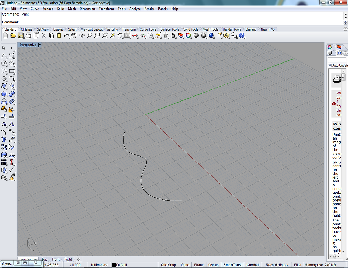Open toolbar settings gear at right edge

click(345, 29)
